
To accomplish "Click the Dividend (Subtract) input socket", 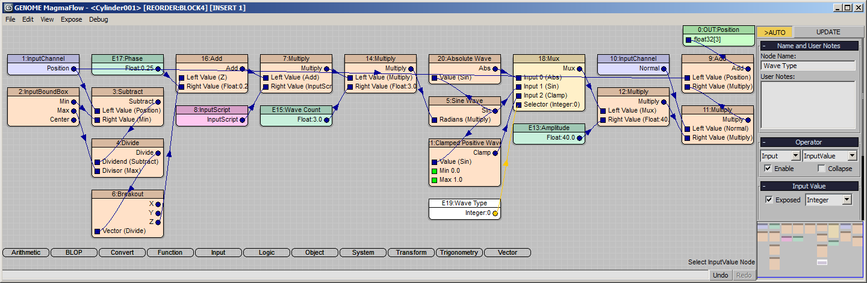I will point(97,162).
